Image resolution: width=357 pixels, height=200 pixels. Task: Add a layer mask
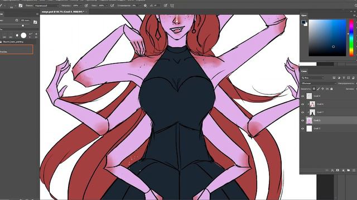pyautogui.click(x=337, y=170)
